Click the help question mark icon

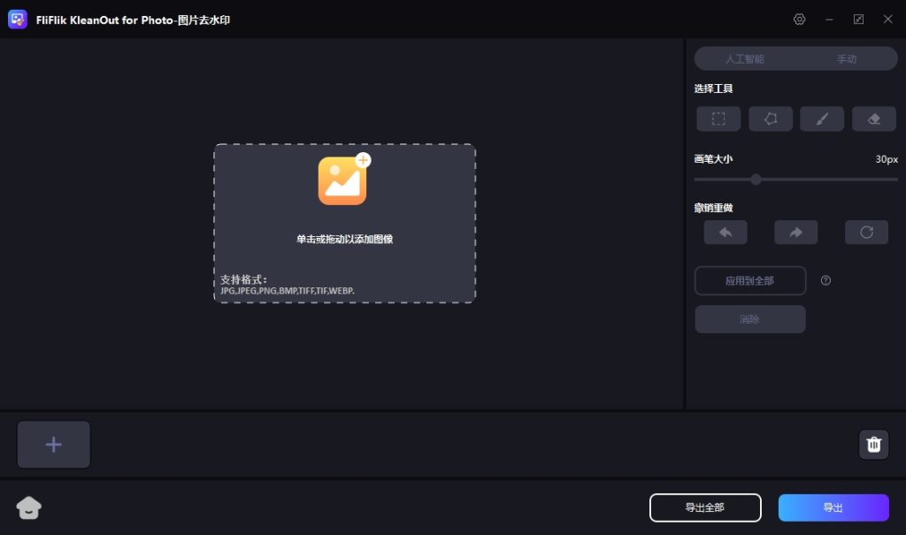pyautogui.click(x=825, y=280)
